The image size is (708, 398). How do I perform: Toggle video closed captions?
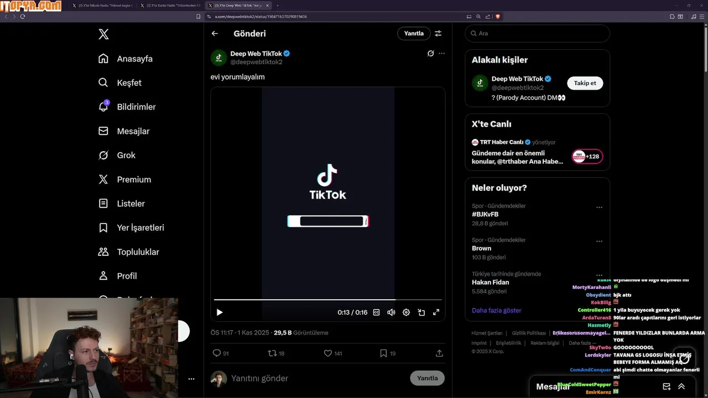tap(377, 312)
